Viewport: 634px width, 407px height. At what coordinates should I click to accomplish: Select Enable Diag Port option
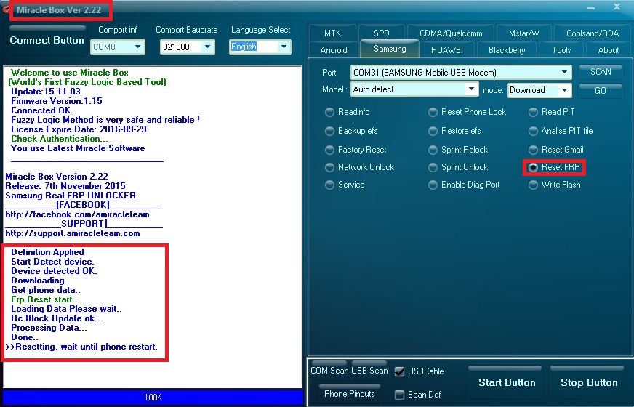(433, 185)
